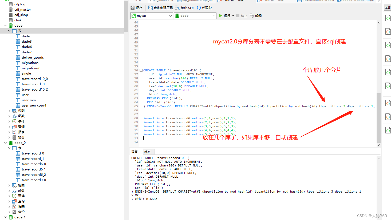The width and height of the screenshot is (391, 220).
Task: Switch to the 信息 result tab
Action: tap(135, 151)
